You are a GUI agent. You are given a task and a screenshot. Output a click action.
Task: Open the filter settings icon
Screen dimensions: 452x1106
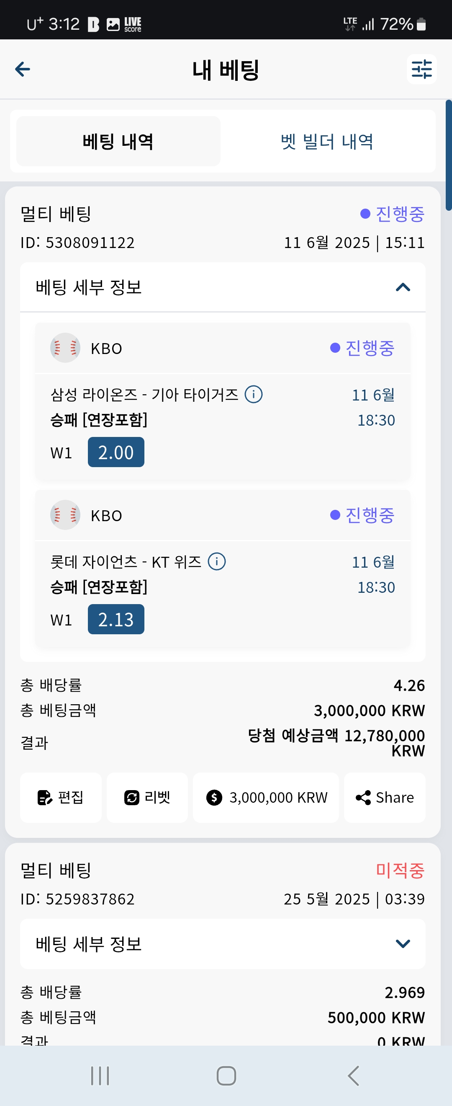point(421,69)
